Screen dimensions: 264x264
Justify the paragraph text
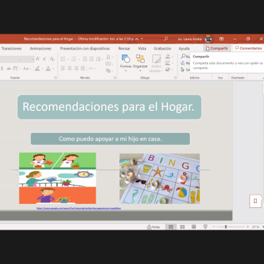(x=82, y=69)
